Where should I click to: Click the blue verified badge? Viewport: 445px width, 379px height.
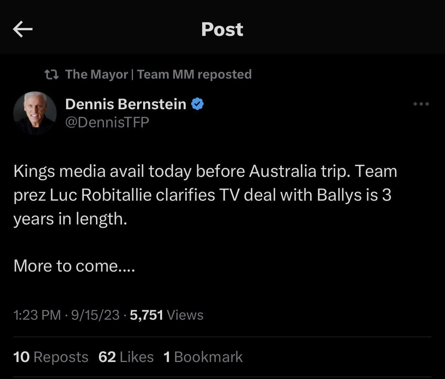(198, 104)
